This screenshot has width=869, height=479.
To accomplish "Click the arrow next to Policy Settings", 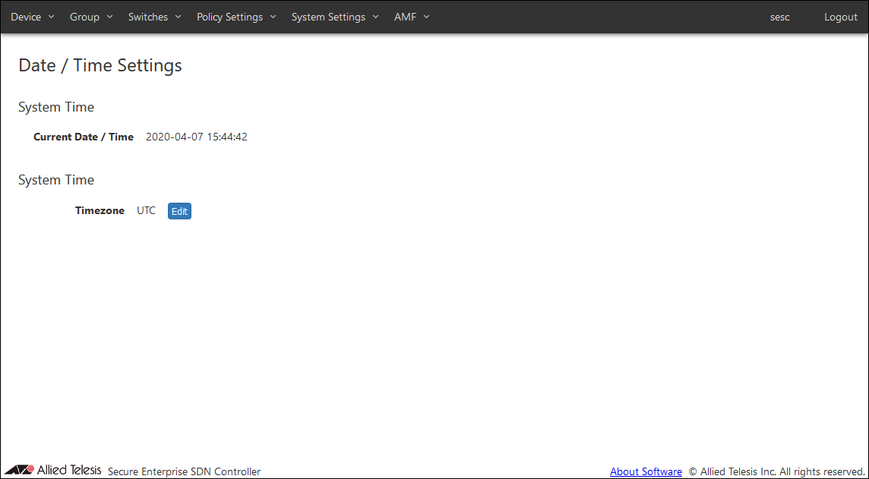I will pyautogui.click(x=273, y=17).
